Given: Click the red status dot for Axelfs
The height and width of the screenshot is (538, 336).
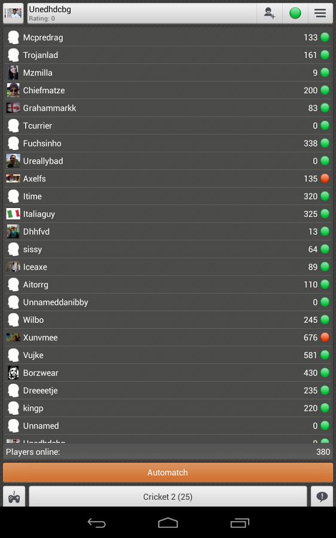Looking at the screenshot, I should pyautogui.click(x=325, y=178).
